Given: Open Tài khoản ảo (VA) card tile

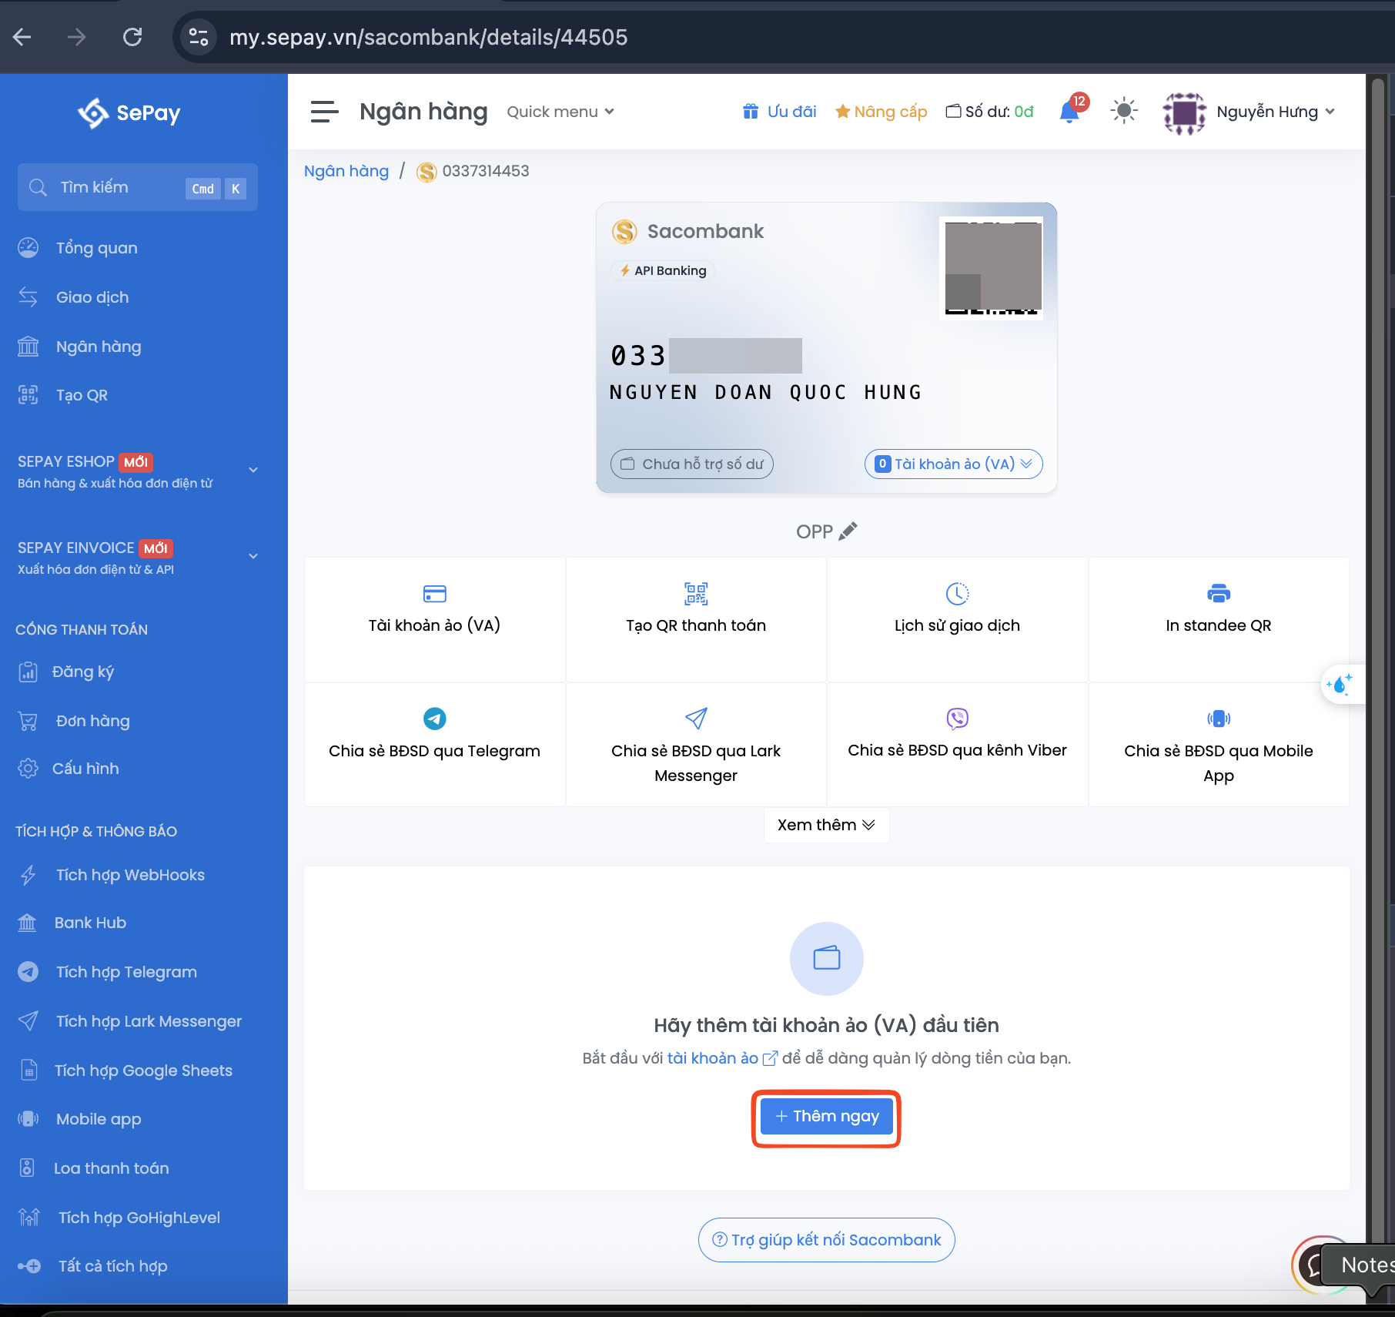Looking at the screenshot, I should tap(434, 608).
